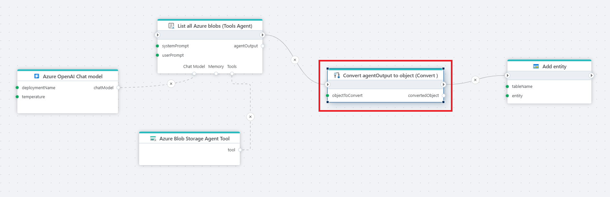Click the Azure OpenAI Chat model node icon
This screenshot has height=197, width=610.
pyautogui.click(x=37, y=76)
